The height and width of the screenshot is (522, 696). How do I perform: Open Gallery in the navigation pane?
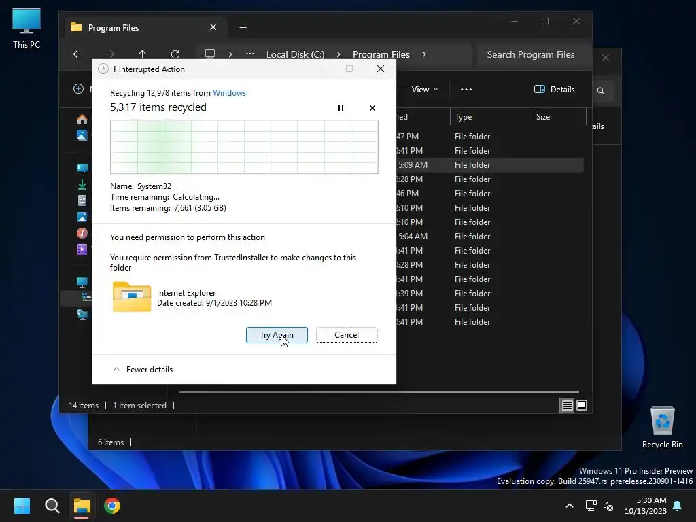tap(82, 135)
